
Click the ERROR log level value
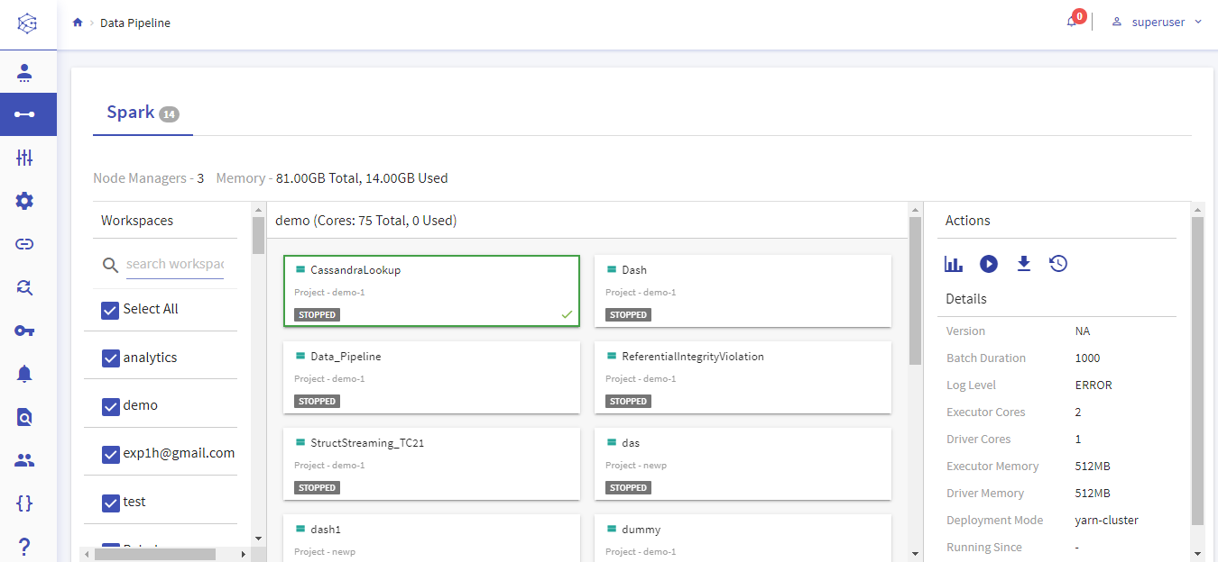pyautogui.click(x=1093, y=385)
